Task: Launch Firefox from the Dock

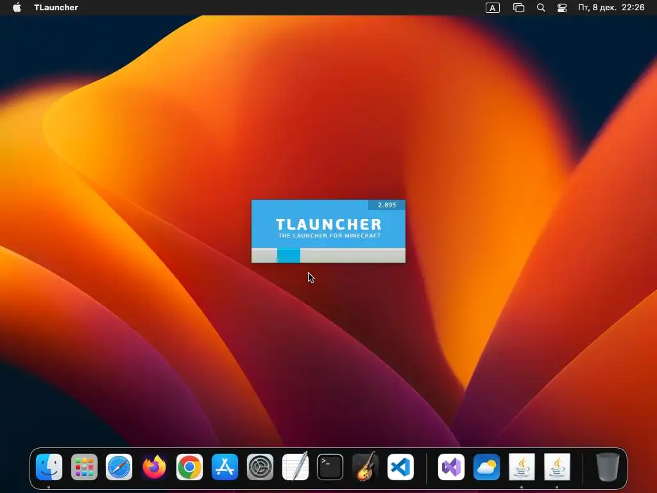Action: [x=154, y=467]
